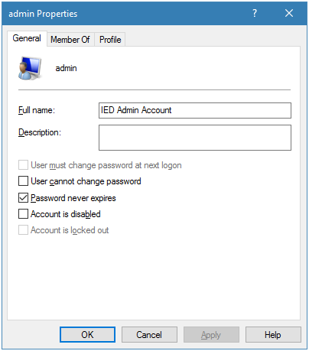Viewport: 309px width, 351px height.
Task: Click the 'admin' username text beside icon
Action: point(66,68)
